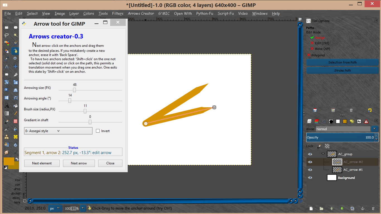Screen dimensions: 381x214
Task: Hide the AC_arrow #1 layer
Action: click(310, 170)
